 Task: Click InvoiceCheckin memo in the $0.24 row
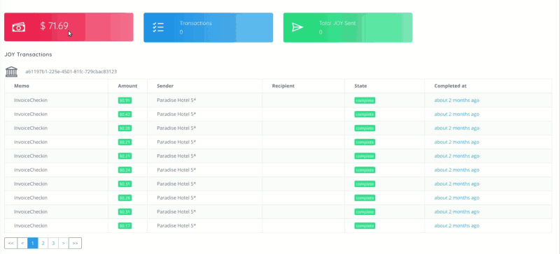click(31, 170)
